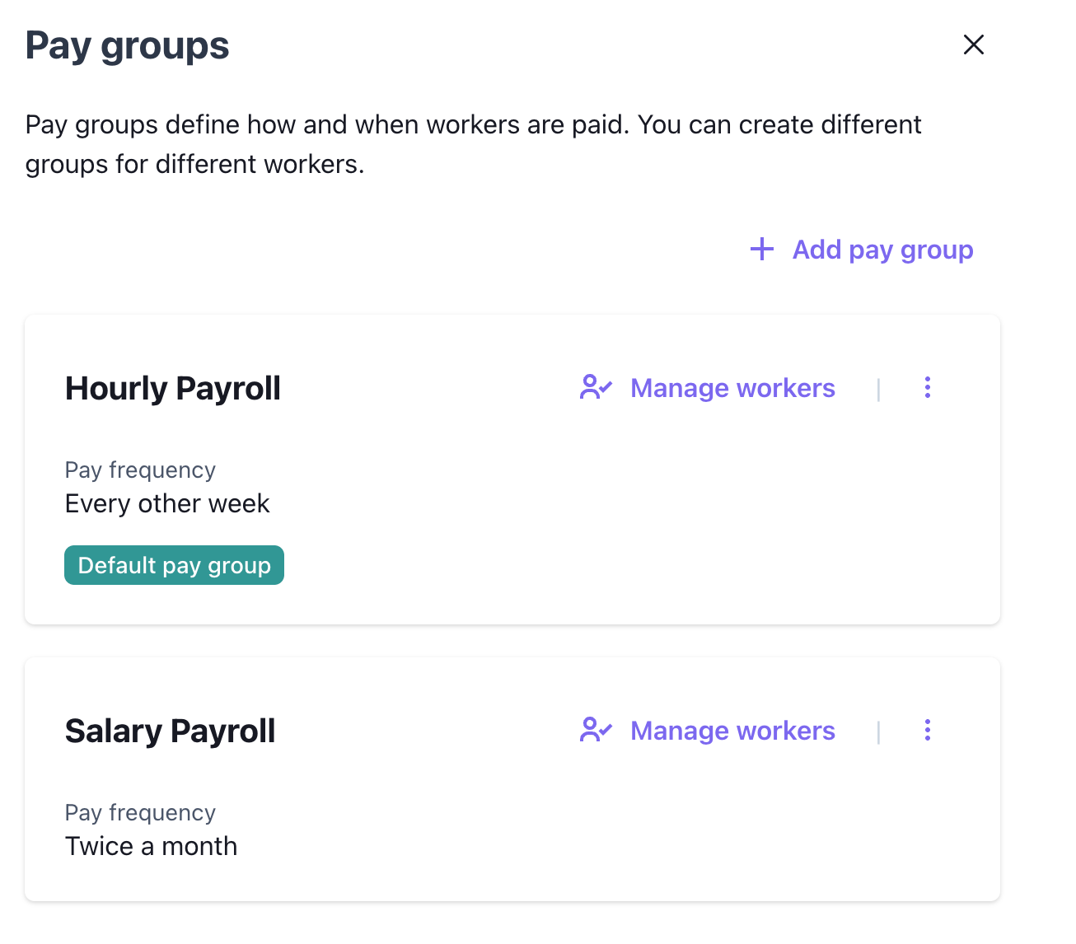Open the three-dot menu for Salary Payroll
1076x944 pixels.
pos(927,730)
